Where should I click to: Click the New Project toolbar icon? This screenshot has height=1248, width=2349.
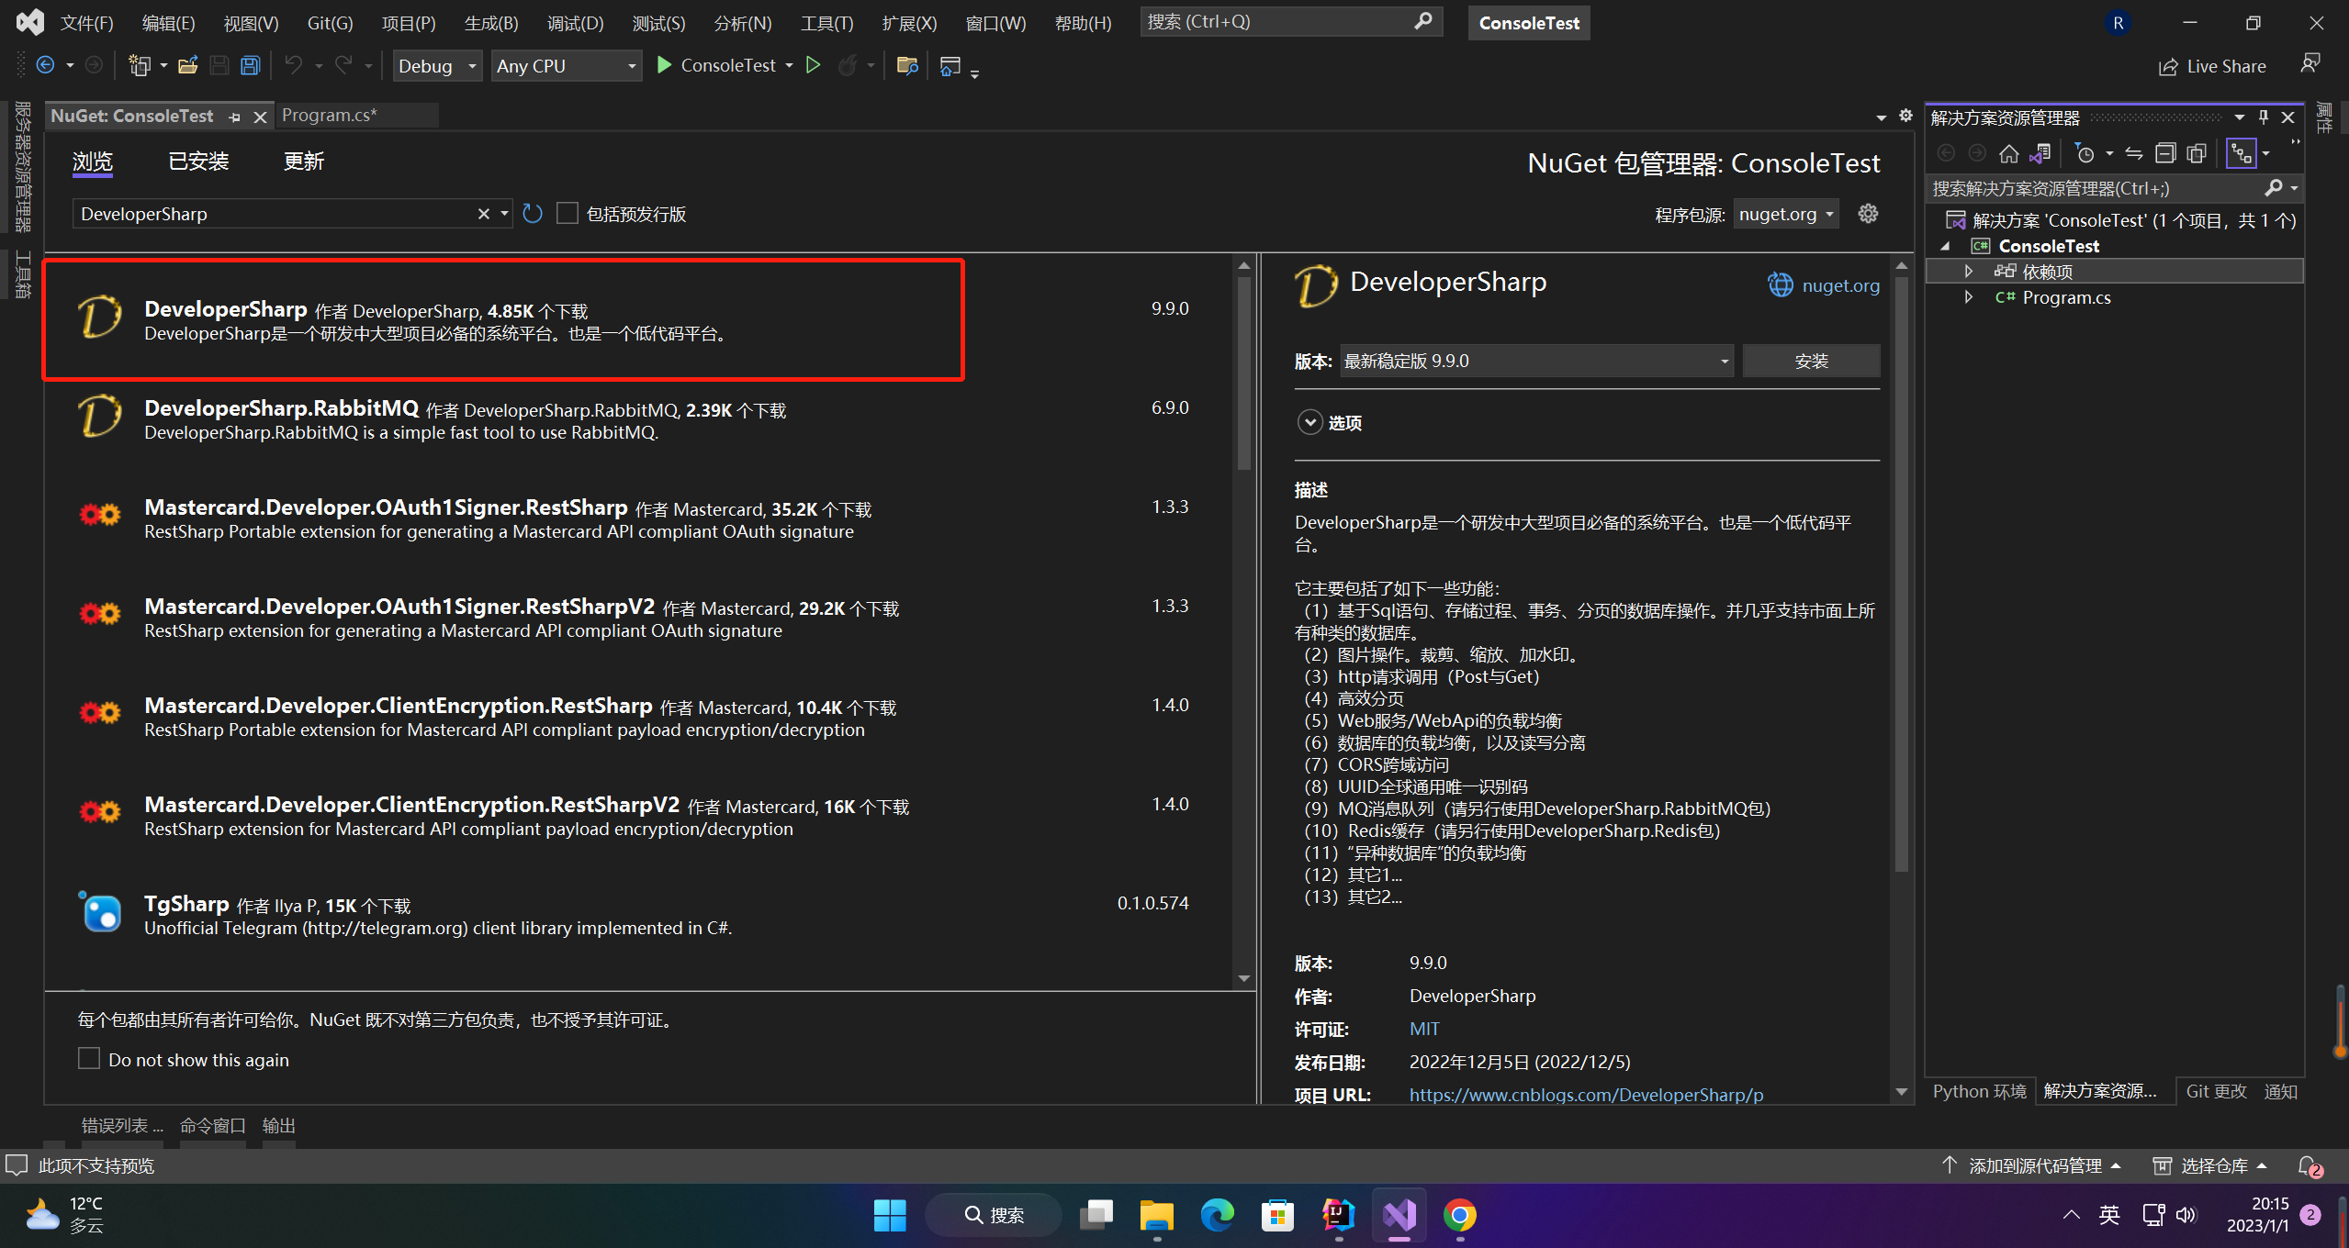click(x=140, y=65)
